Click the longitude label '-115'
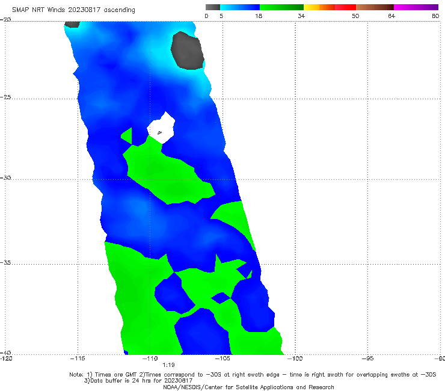This screenshot has width=445, height=391. click(78, 359)
